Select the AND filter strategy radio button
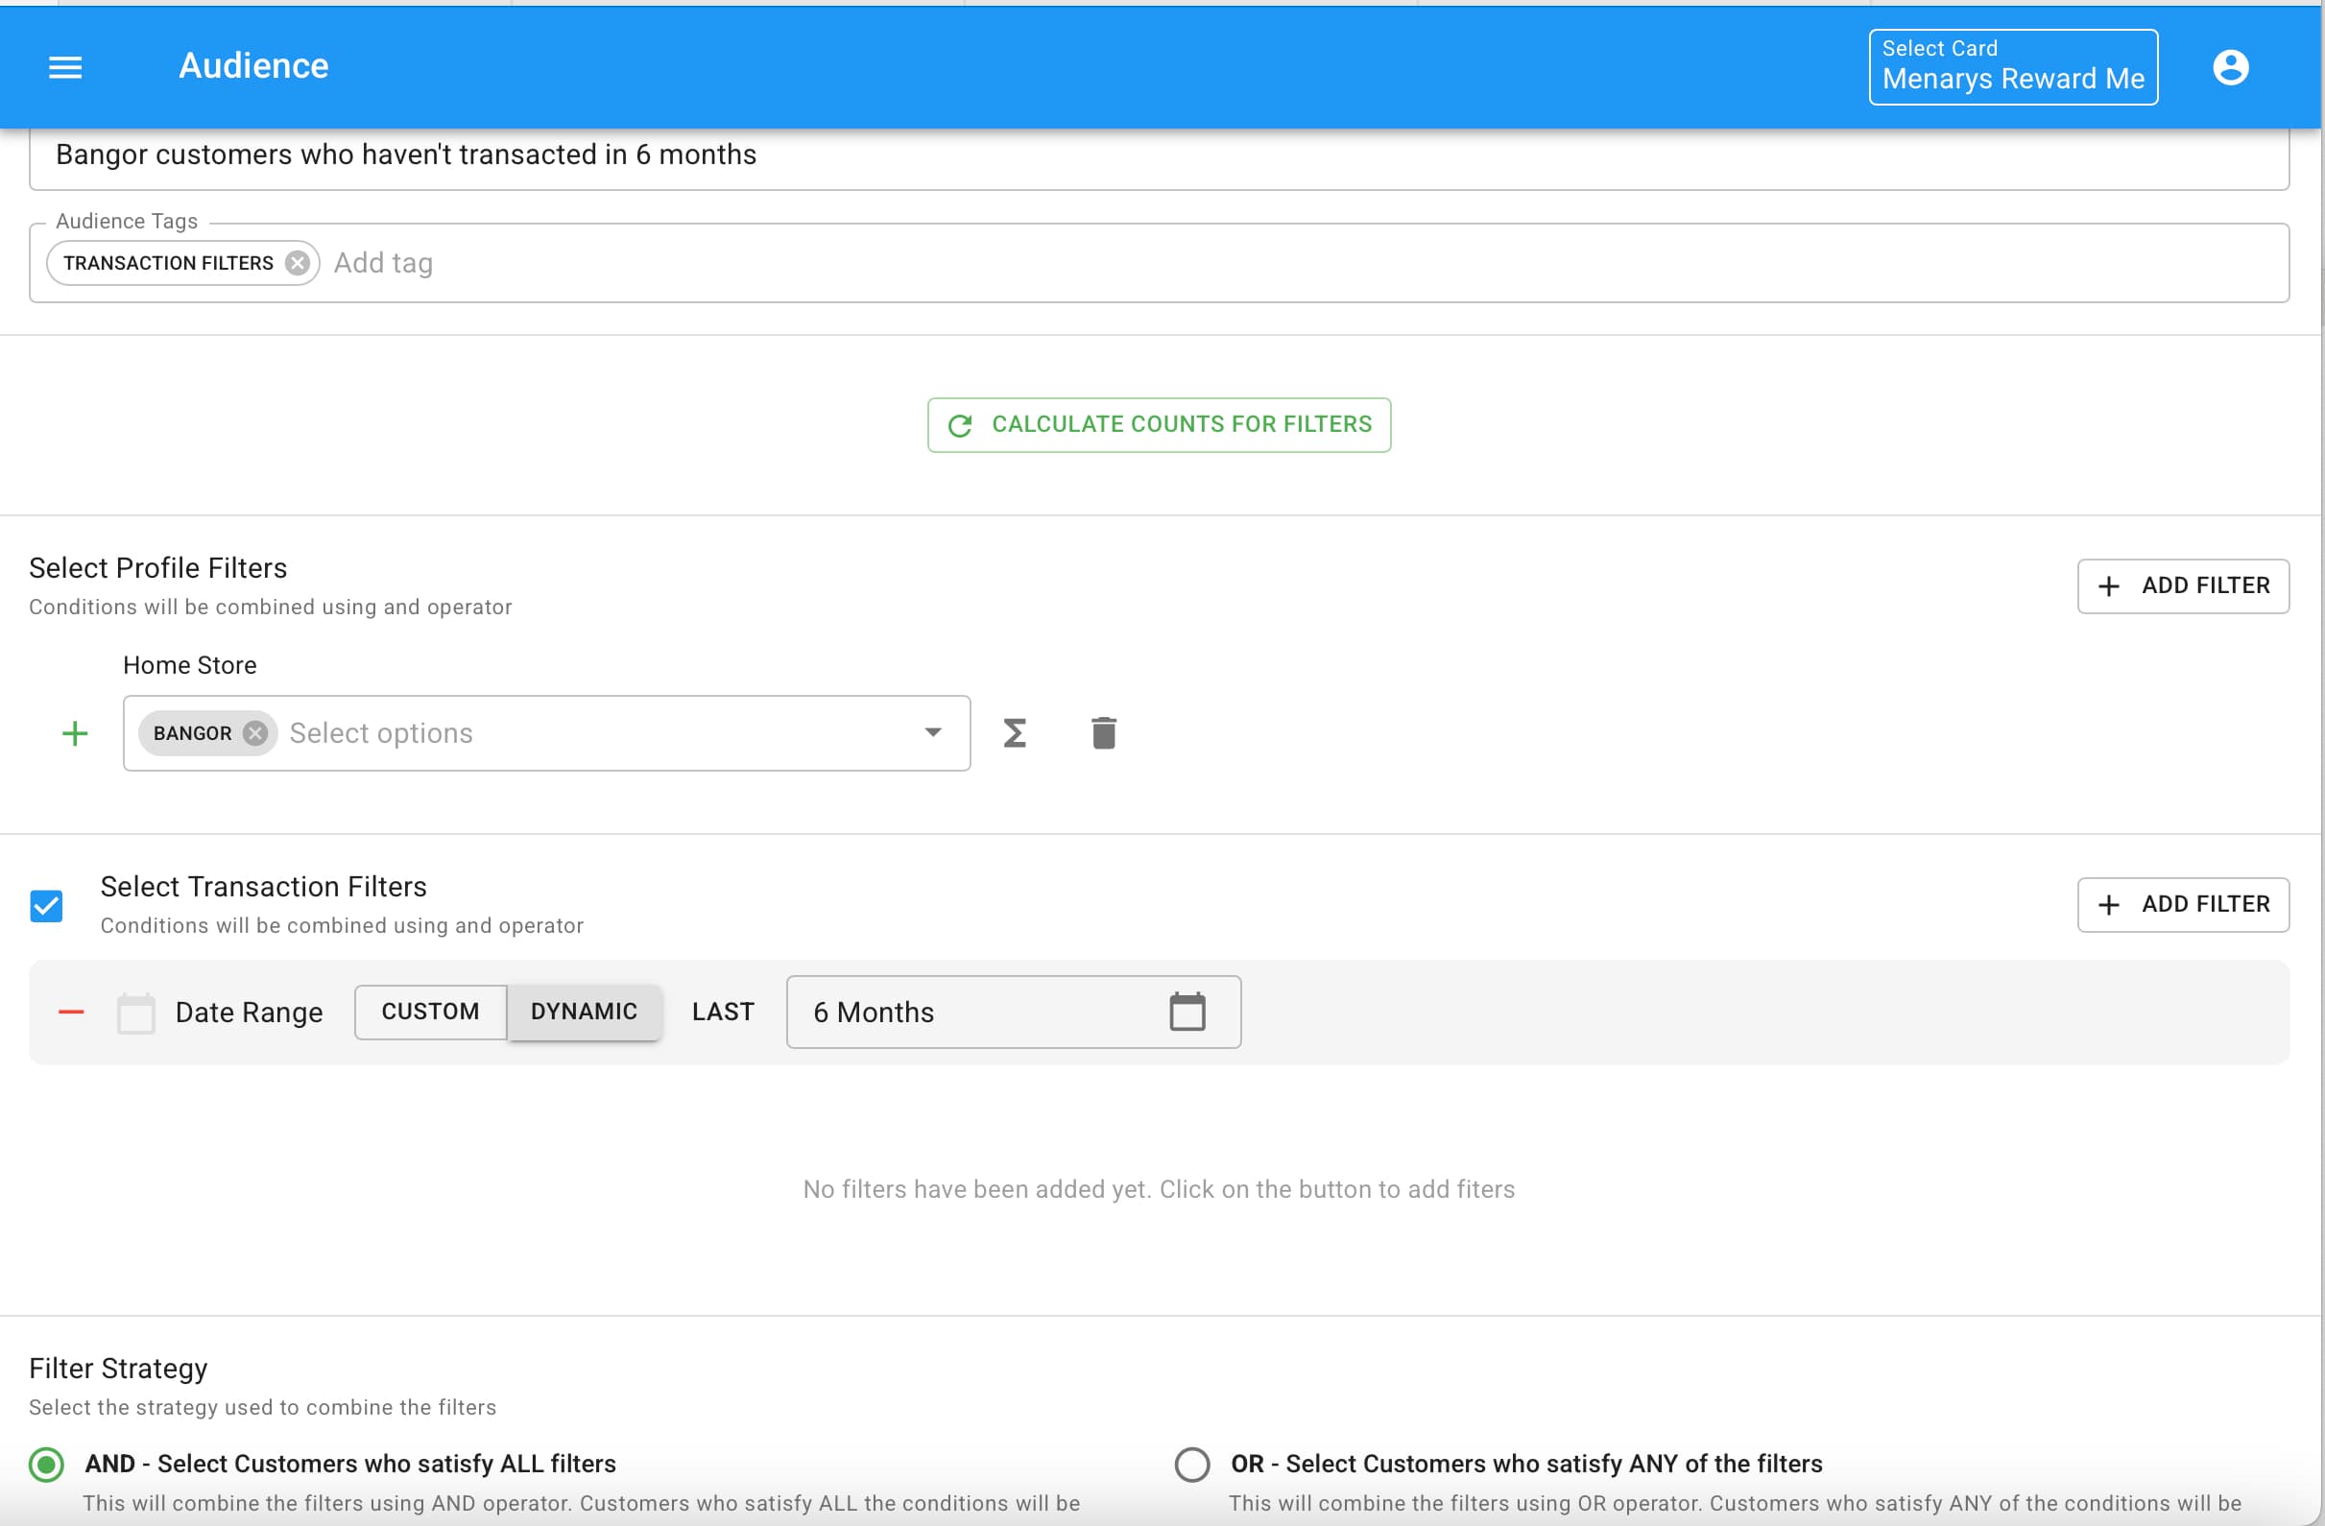2325x1526 pixels. point(46,1464)
